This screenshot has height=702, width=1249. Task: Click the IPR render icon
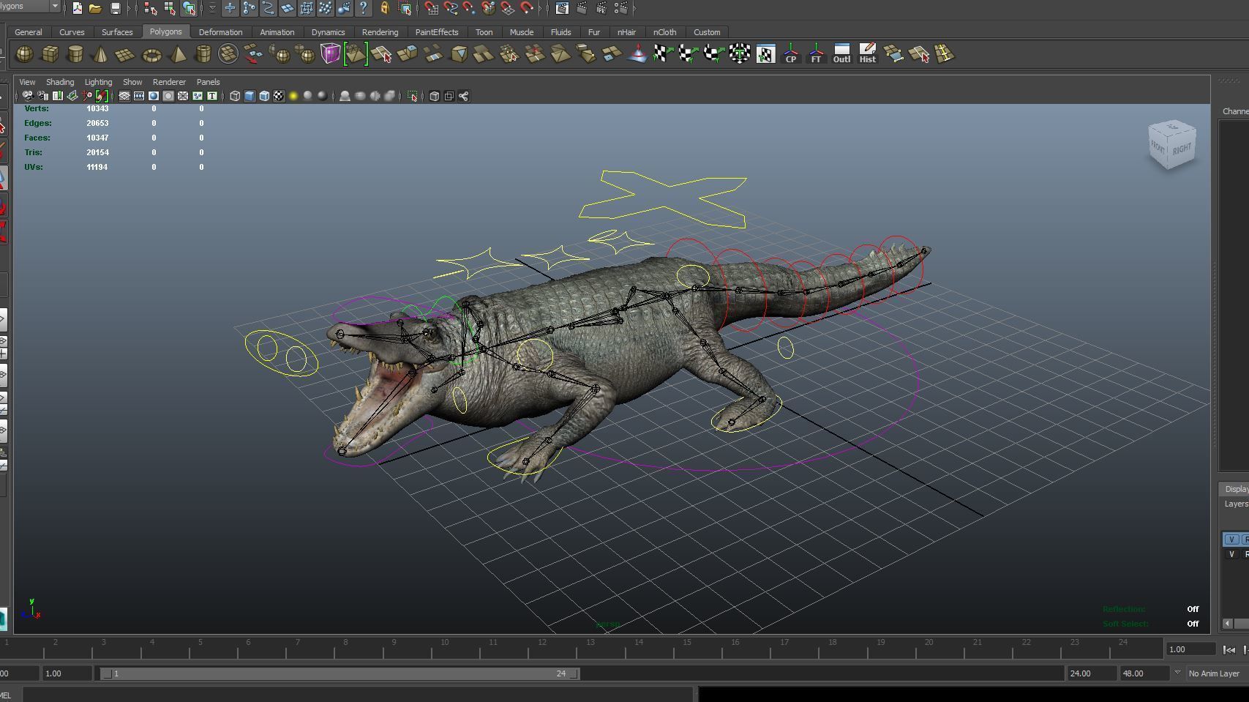pyautogui.click(x=601, y=9)
